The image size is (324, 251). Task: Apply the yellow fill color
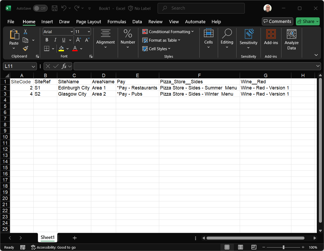(x=61, y=49)
